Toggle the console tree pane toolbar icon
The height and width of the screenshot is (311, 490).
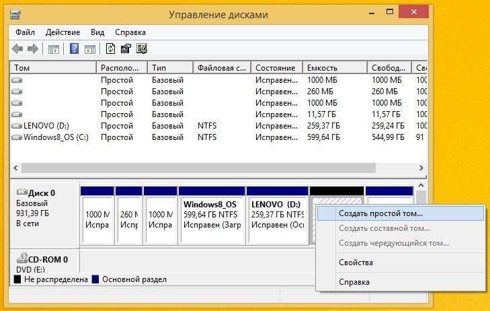[54, 48]
